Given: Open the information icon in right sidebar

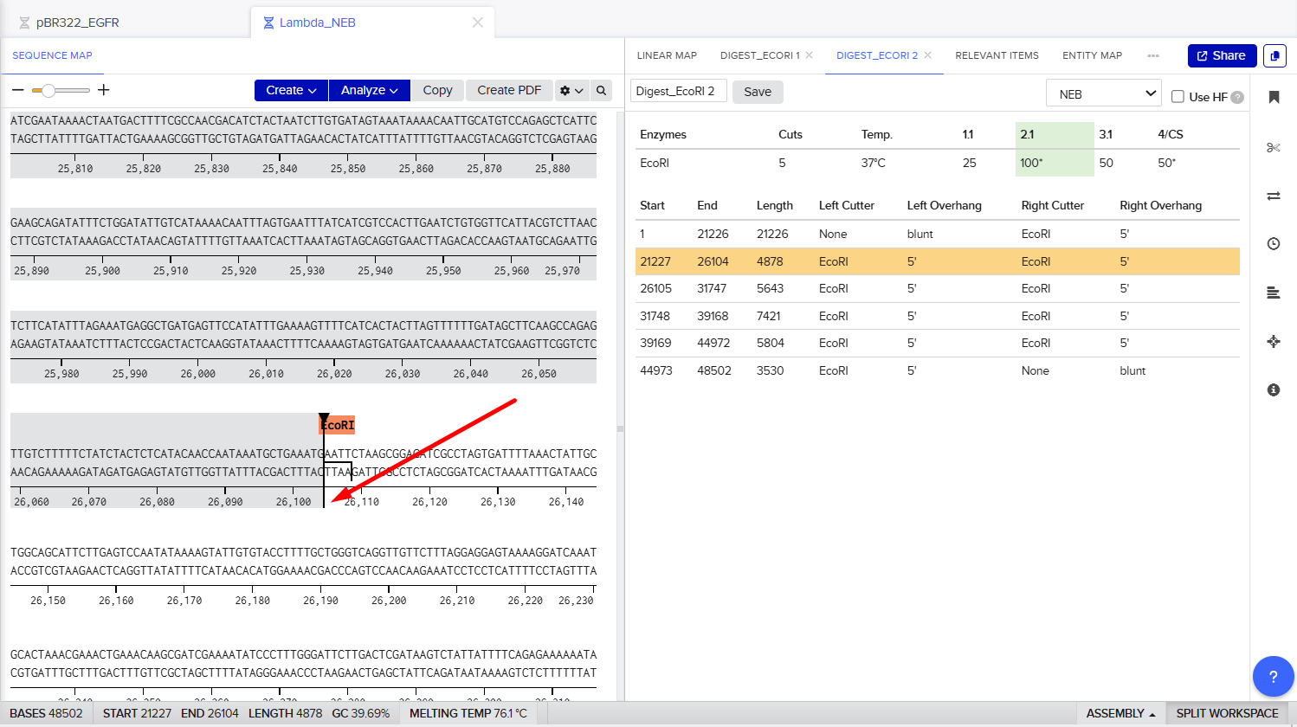Looking at the screenshot, I should tap(1274, 390).
